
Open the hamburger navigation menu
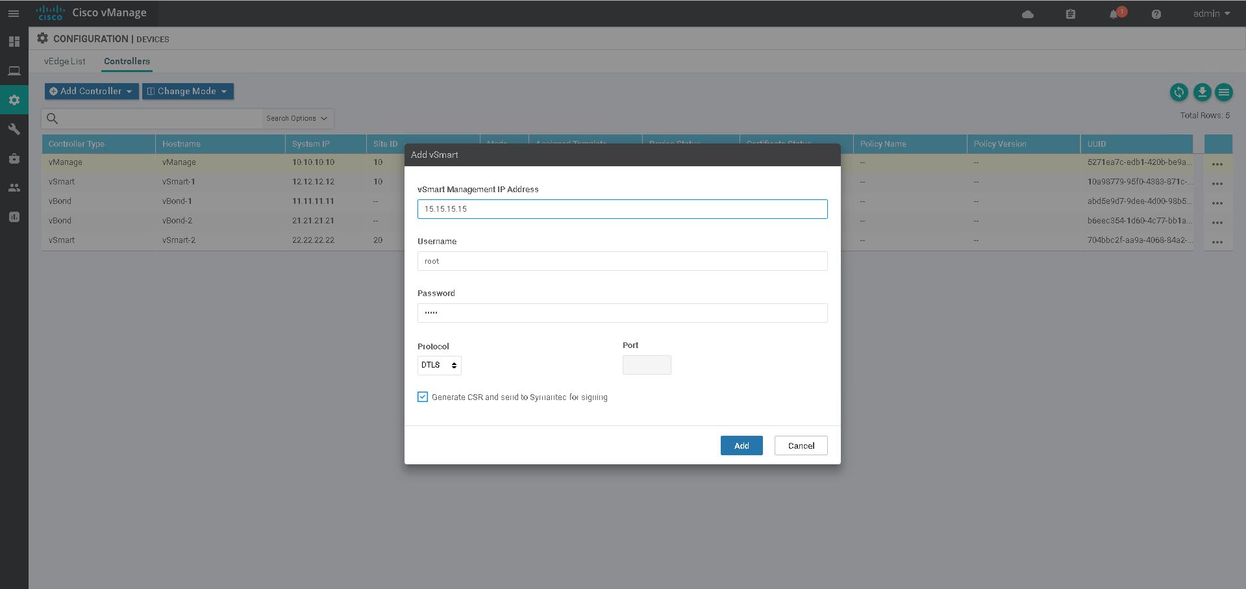click(14, 13)
